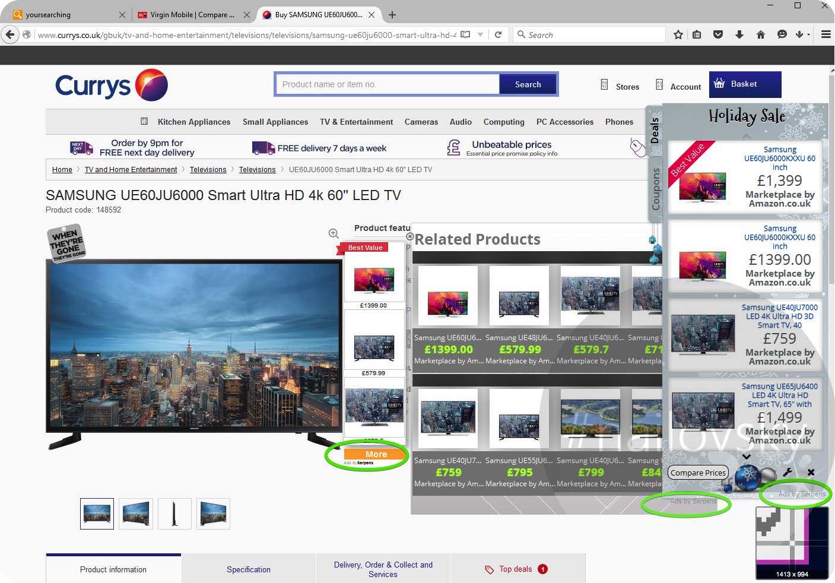Viewport: 835px width, 583px height.
Task: Click the wrench settings icon in ad panel
Action: pos(788,473)
